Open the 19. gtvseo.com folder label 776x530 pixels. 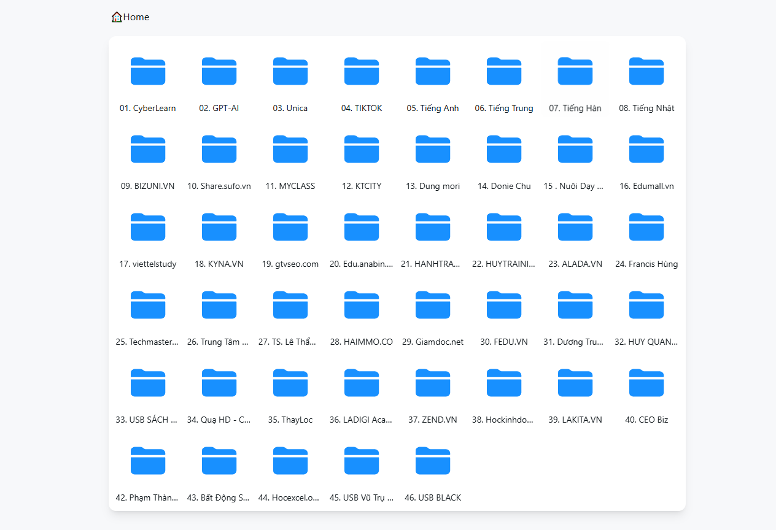(x=290, y=264)
